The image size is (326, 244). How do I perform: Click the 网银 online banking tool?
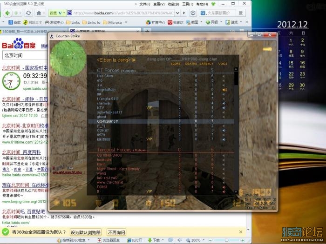click(211, 22)
